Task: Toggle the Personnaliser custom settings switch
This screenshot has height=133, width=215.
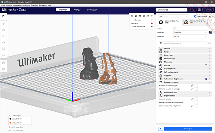Action: click(196, 16)
